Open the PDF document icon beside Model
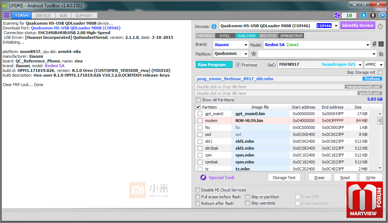 click(x=381, y=44)
